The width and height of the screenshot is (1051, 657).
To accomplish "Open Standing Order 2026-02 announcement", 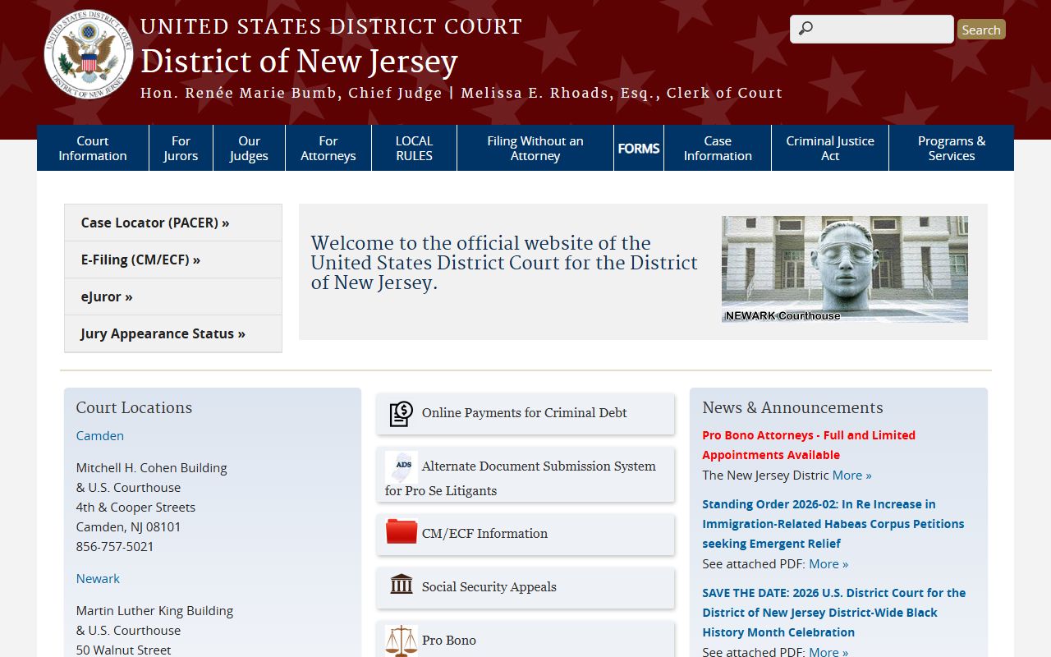I will [x=833, y=524].
